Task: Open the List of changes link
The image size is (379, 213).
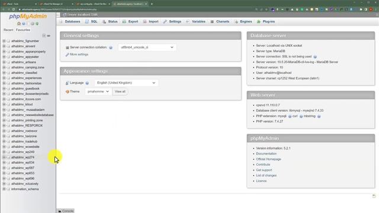Action: (266, 175)
